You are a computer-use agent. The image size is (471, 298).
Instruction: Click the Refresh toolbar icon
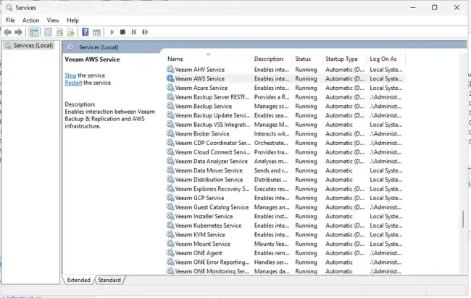pos(59,32)
